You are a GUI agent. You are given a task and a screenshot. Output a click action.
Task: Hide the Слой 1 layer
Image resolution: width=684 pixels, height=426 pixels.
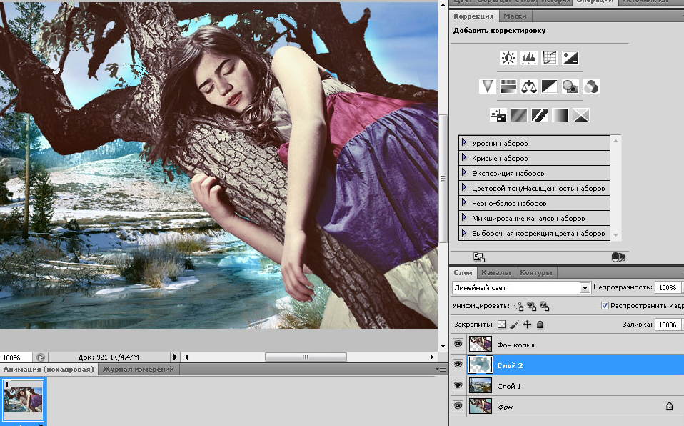point(458,385)
